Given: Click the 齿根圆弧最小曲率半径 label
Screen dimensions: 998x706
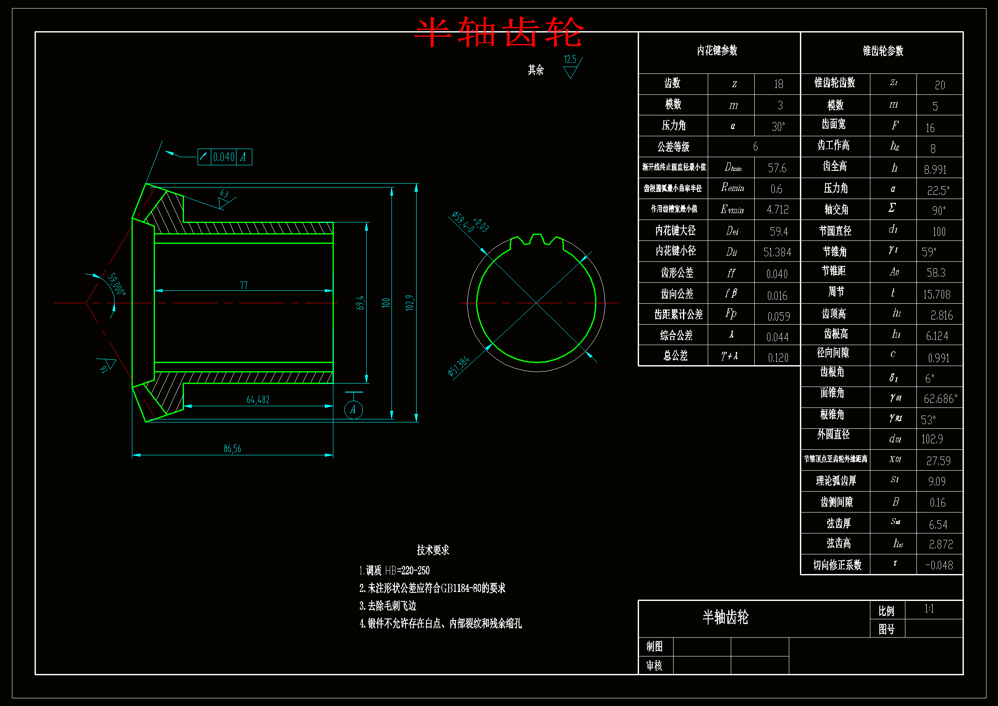Looking at the screenshot, I should pos(673,188).
